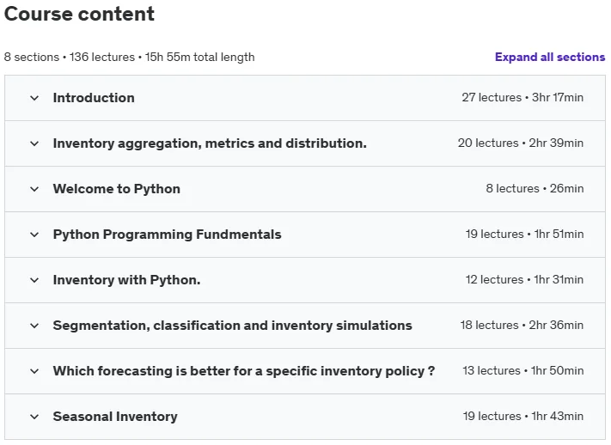
Task: Click the 27 lectures • 3hr 17min label
Action: pyautogui.click(x=522, y=97)
